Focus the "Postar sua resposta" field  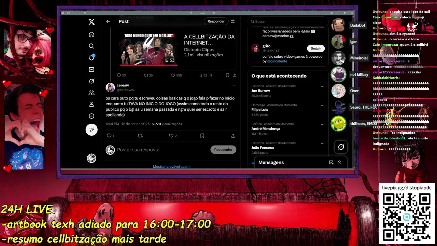163,150
